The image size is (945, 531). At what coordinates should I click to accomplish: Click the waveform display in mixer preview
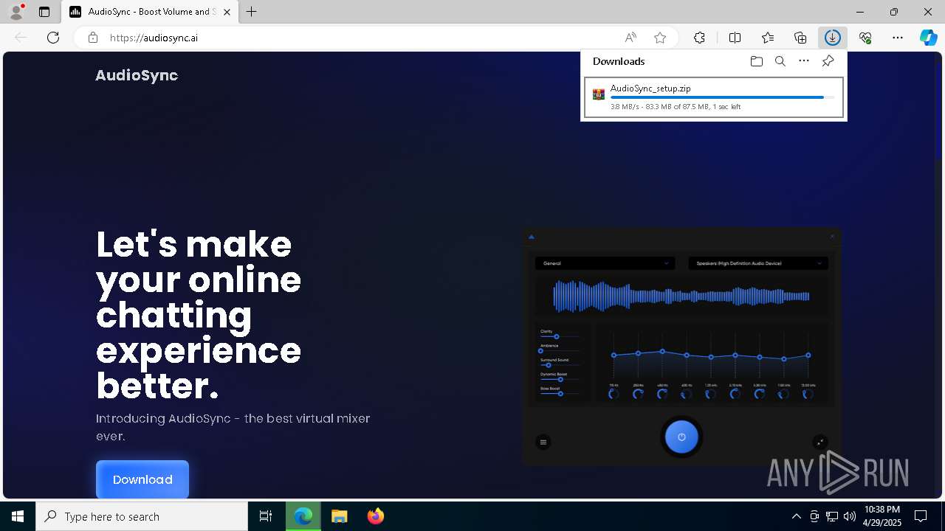click(681, 296)
